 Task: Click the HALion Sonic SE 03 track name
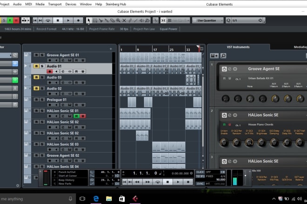(x=62, y=144)
